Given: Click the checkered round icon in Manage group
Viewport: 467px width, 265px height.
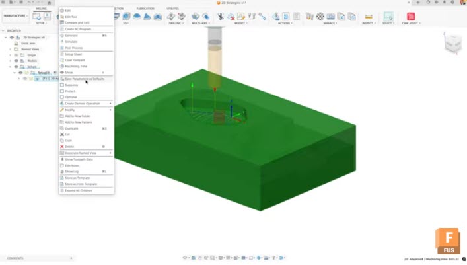Looking at the screenshot, I should click(320, 16).
